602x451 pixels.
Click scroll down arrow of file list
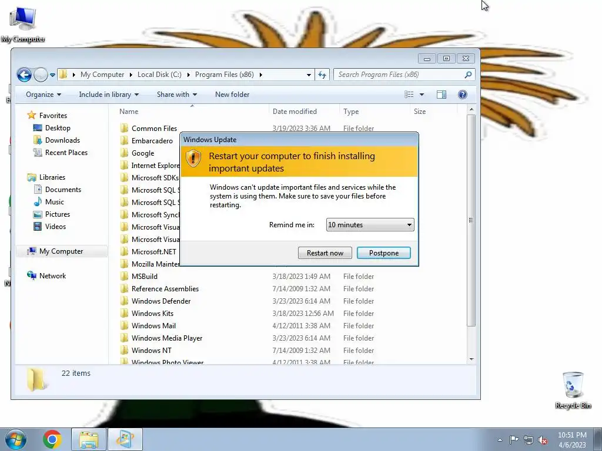point(471,359)
